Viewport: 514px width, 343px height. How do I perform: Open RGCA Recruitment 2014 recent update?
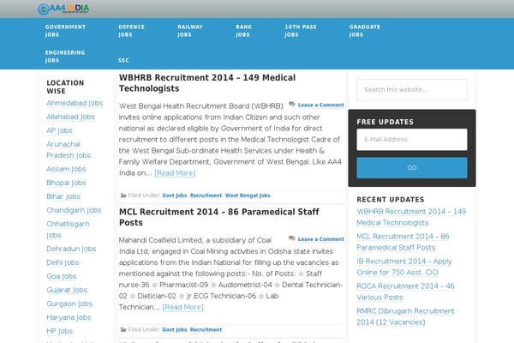[405, 292]
